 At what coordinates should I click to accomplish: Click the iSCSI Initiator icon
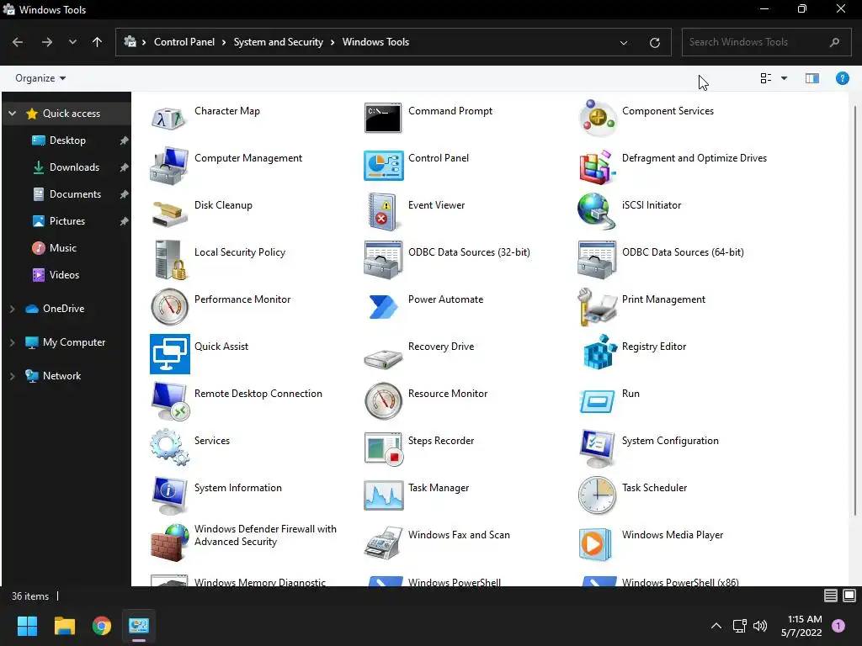(597, 212)
